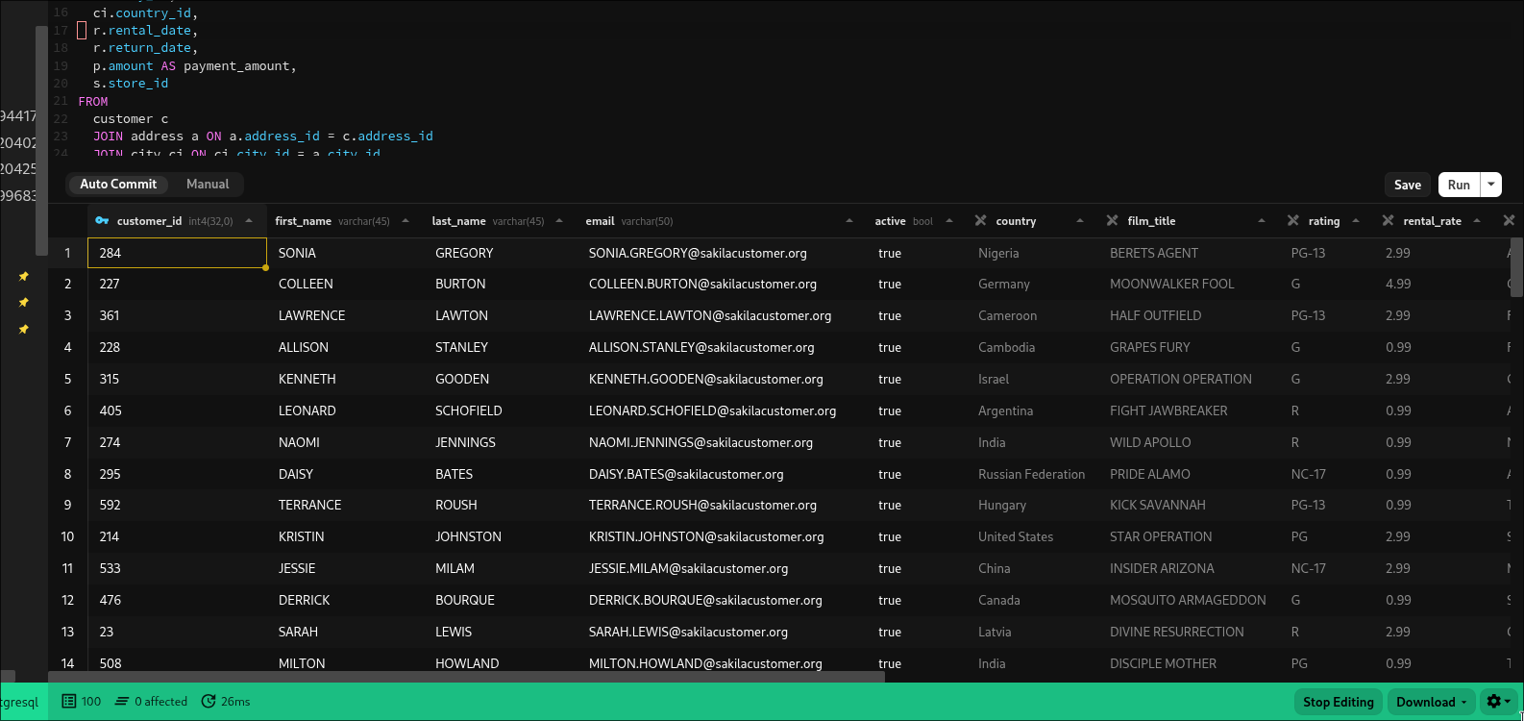Select row number 5 in results
Viewport: 1524px width, 721px height.
coord(67,379)
